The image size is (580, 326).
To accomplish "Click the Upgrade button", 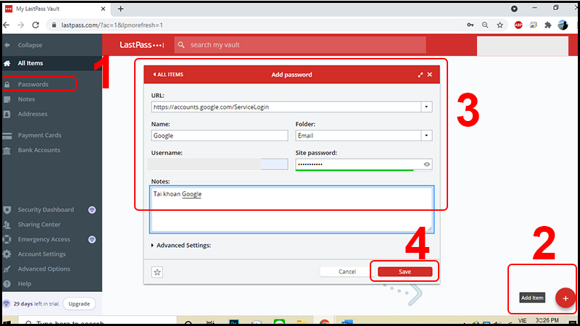I will tap(79, 304).
